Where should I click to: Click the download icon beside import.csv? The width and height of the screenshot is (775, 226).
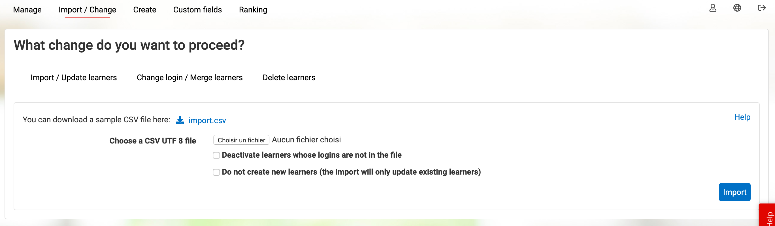(180, 120)
